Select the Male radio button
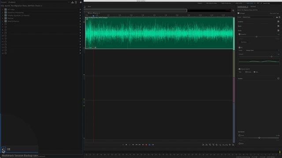The image size is (282, 158). tap(255, 72)
